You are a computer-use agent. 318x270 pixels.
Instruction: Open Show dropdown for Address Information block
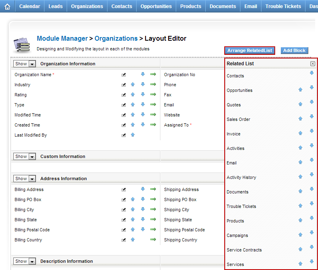(25, 179)
